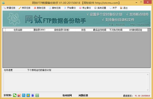Click 作者：网钛科技 text in banner
153x99 pixels.
coord(117,25)
